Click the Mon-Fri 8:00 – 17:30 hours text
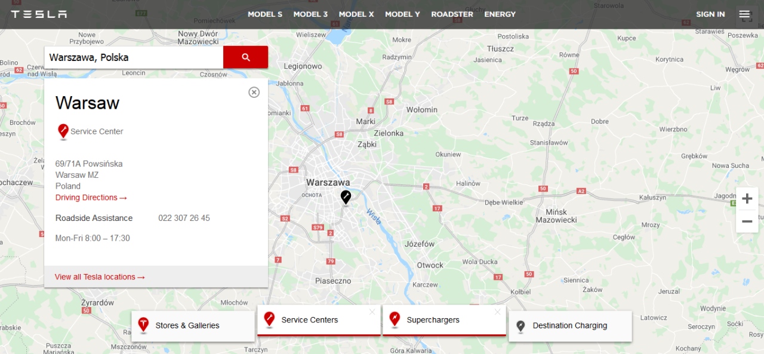 pyautogui.click(x=93, y=238)
